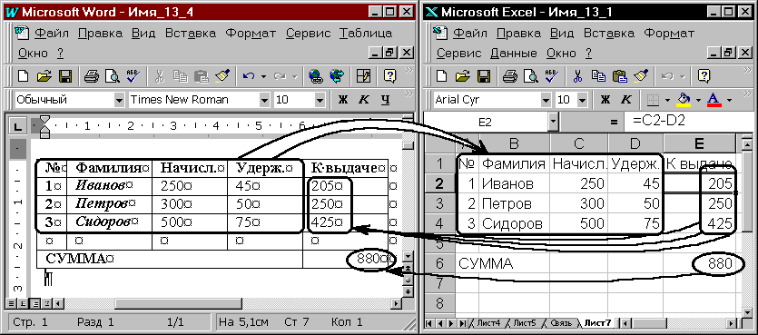Viewport: 758px width, 335px height.
Task: Click Format Painter brush in Word
Action: pos(221,76)
